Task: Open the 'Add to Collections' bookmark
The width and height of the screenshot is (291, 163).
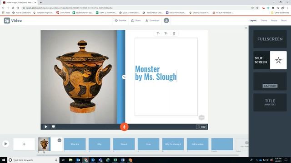Action: pyautogui.click(x=21, y=13)
